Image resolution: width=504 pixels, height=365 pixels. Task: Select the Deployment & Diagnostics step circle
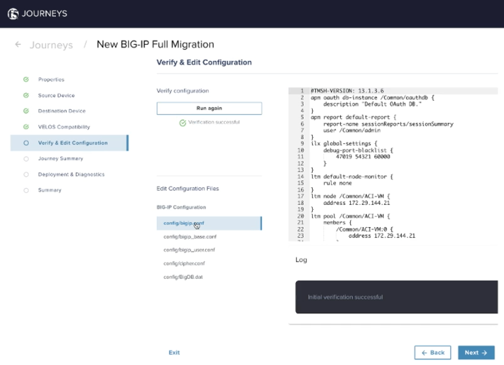point(26,174)
